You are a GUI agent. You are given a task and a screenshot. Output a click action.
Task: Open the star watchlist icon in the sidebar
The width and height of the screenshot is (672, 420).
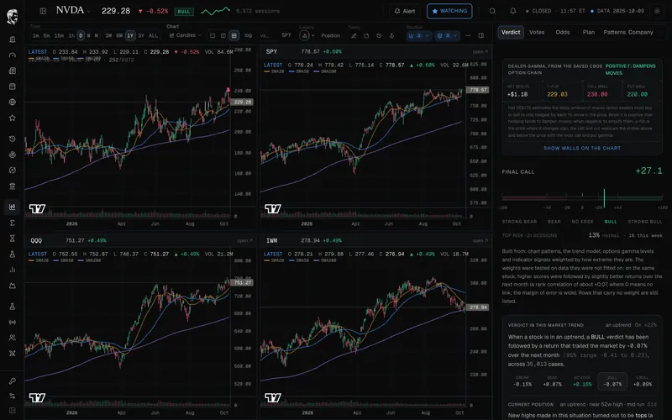click(13, 118)
